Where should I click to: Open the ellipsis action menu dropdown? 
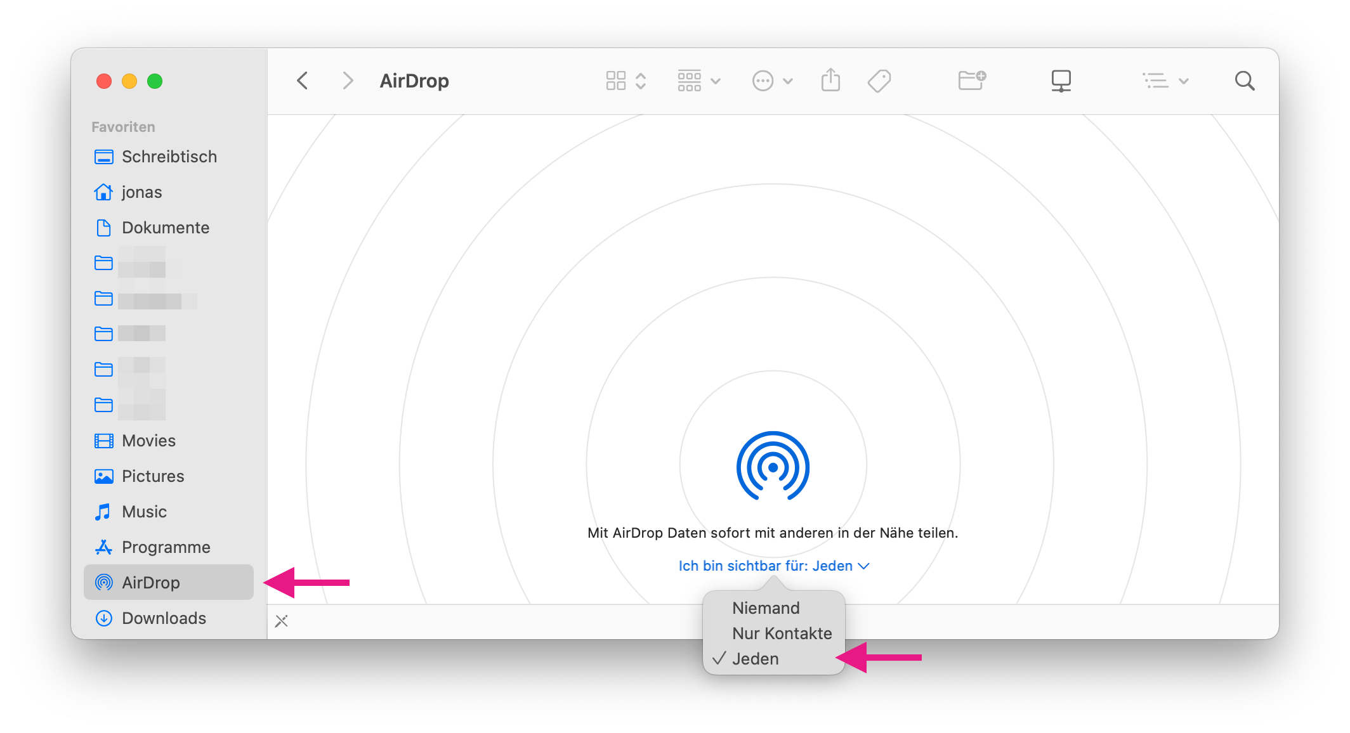point(772,81)
